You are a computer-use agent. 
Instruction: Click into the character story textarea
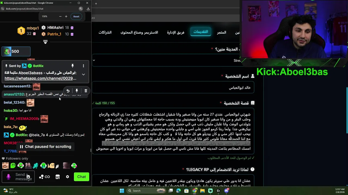tap(173, 131)
